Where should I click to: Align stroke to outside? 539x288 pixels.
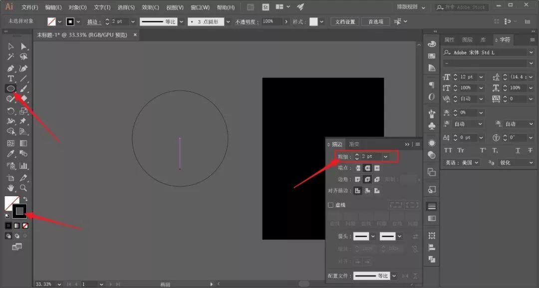pos(377,191)
